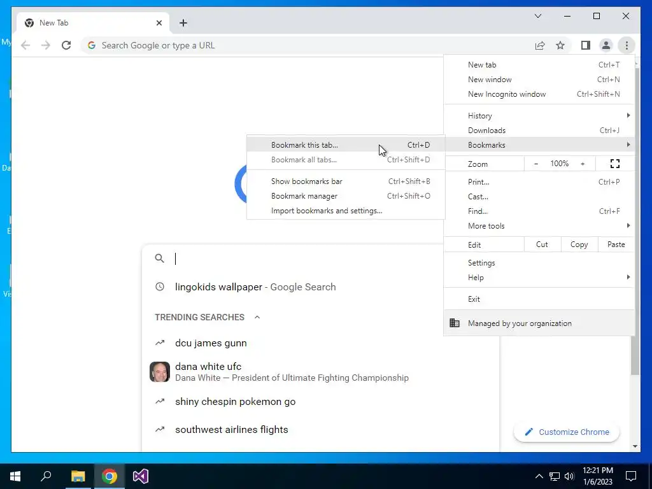
Task: Click the Cut button
Action: pos(542,244)
